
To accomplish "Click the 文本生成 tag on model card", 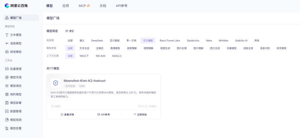I will pyautogui.click(x=70, y=86).
